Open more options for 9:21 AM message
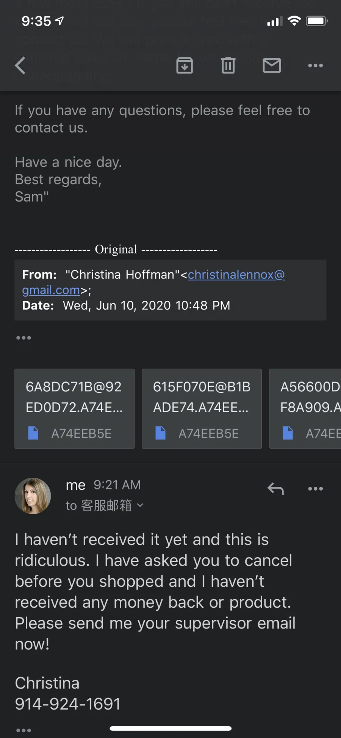The image size is (341, 738). click(315, 489)
